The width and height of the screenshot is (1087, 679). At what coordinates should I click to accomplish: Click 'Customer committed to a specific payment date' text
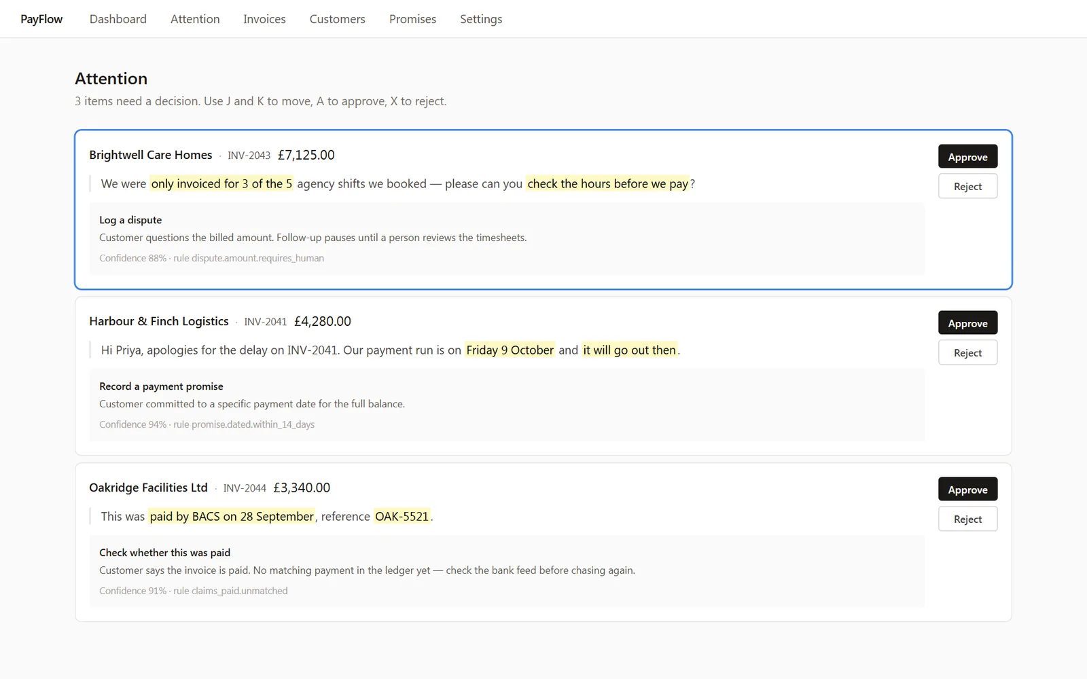point(252,404)
